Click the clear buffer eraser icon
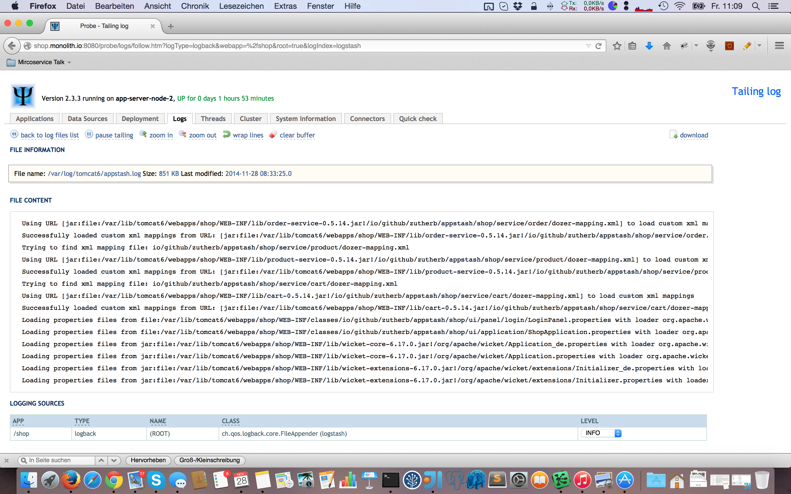The height and width of the screenshot is (494, 791). pos(273,134)
